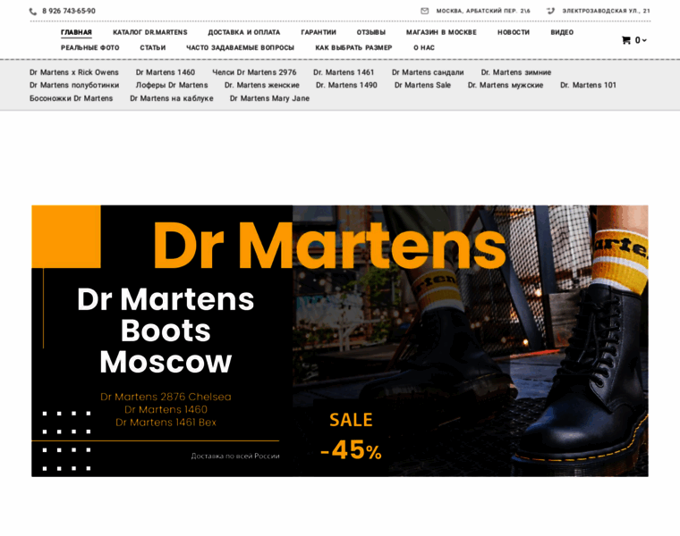680x536 pixels.
Task: Select Dr. Martens зимние category
Action: click(x=516, y=72)
